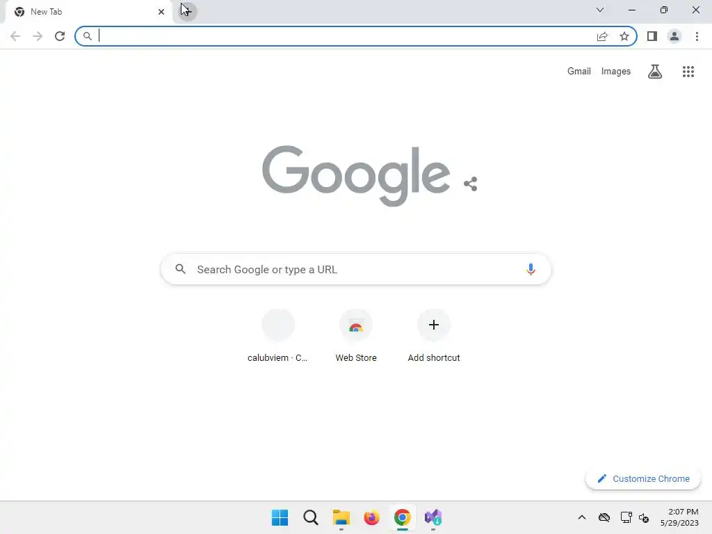
Task: Open the Windows Start menu
Action: [x=280, y=517]
